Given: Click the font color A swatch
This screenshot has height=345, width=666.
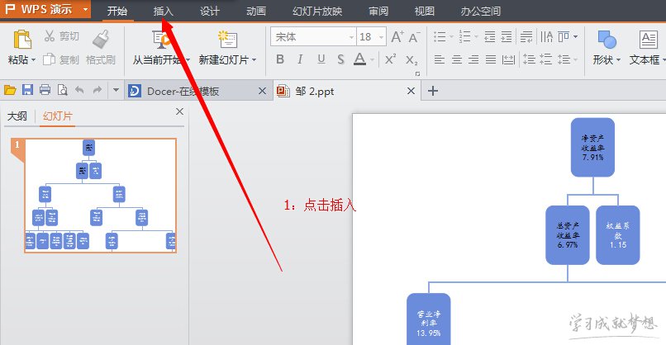Looking at the screenshot, I should (359, 59).
